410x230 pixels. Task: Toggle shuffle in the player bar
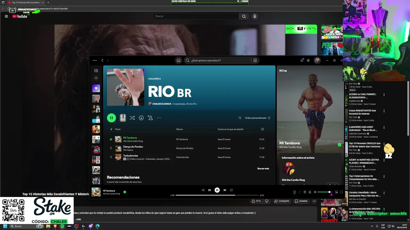coord(203,190)
